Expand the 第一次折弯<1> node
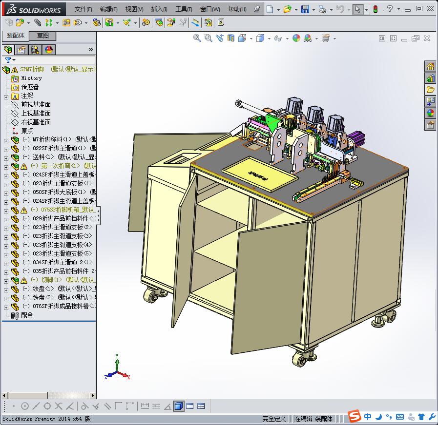Image resolution: width=438 pixels, height=425 pixels. coord(6,167)
